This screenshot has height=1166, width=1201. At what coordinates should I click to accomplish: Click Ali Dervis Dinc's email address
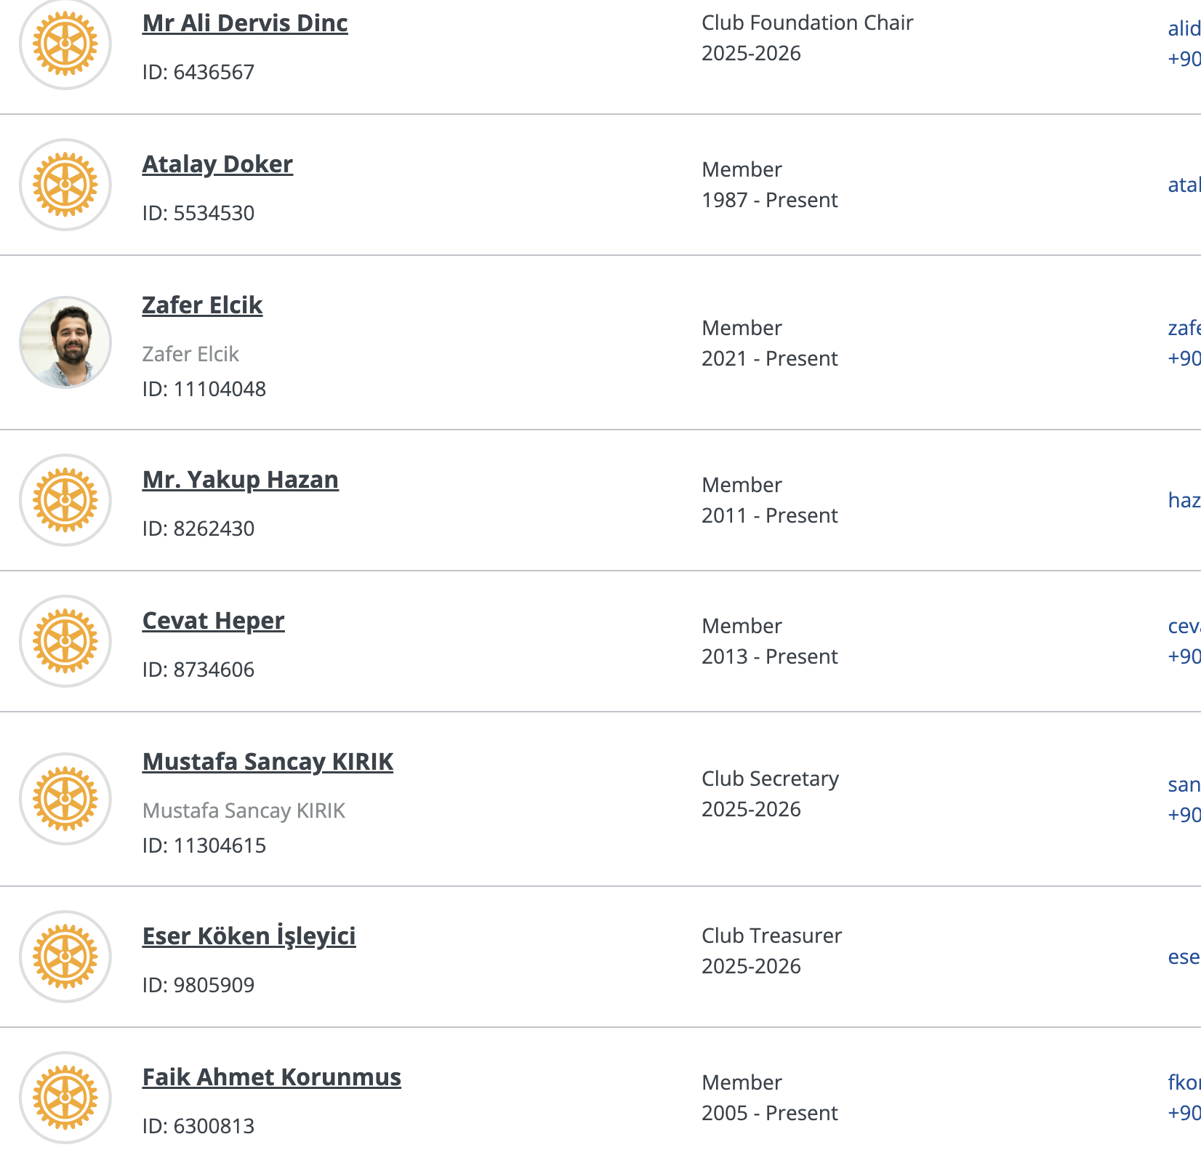click(x=1184, y=29)
